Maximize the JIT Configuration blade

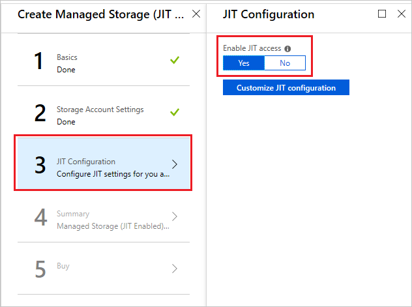pos(382,14)
